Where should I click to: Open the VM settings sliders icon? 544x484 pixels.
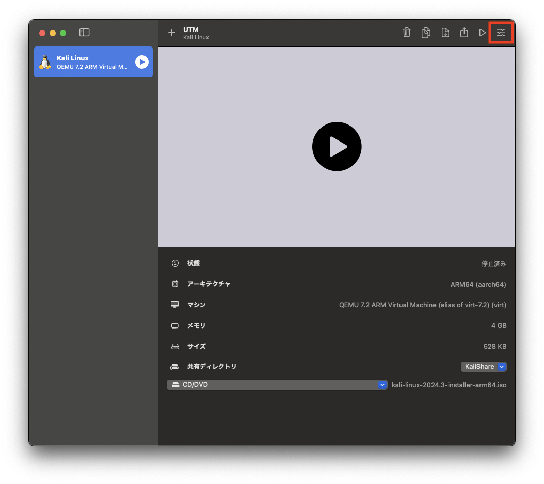[501, 33]
